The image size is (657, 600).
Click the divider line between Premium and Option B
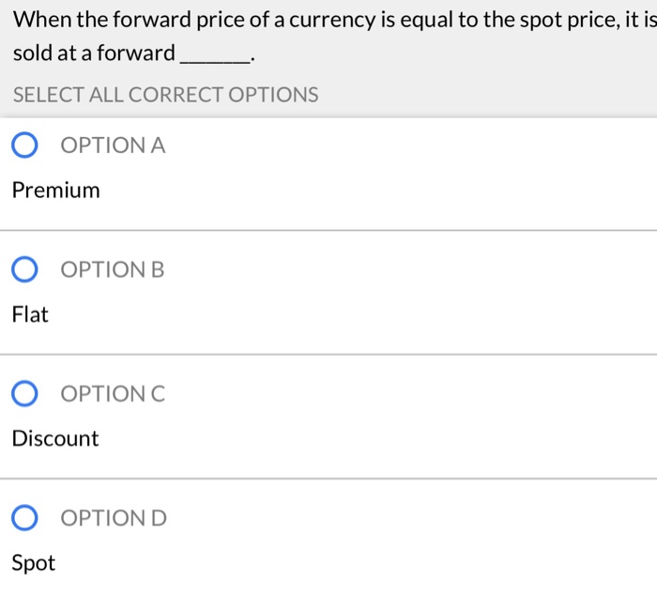(x=328, y=230)
